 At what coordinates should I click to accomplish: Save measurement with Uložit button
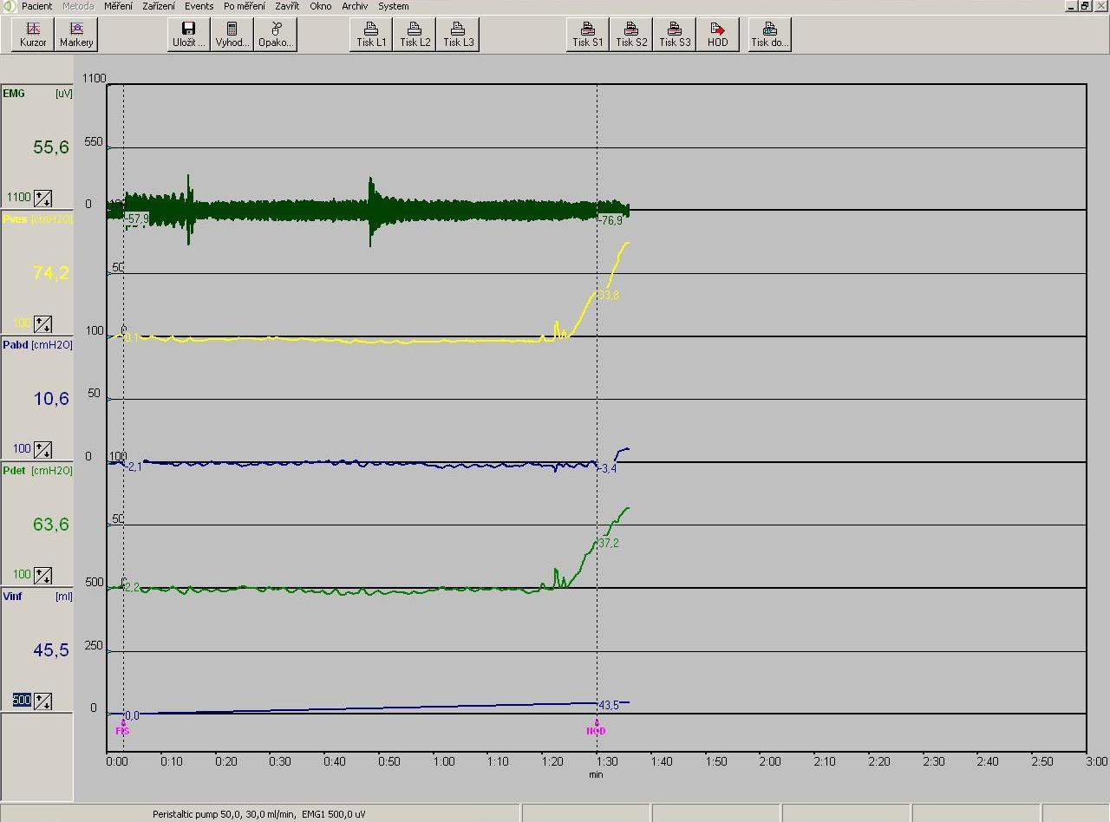pos(188,35)
